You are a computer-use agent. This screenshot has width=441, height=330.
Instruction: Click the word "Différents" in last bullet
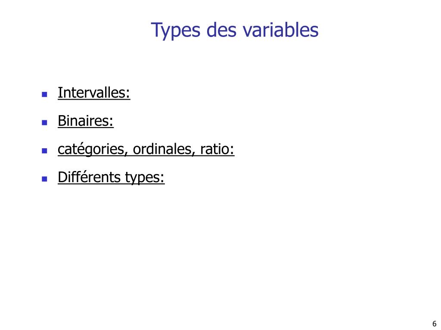click(x=89, y=177)
